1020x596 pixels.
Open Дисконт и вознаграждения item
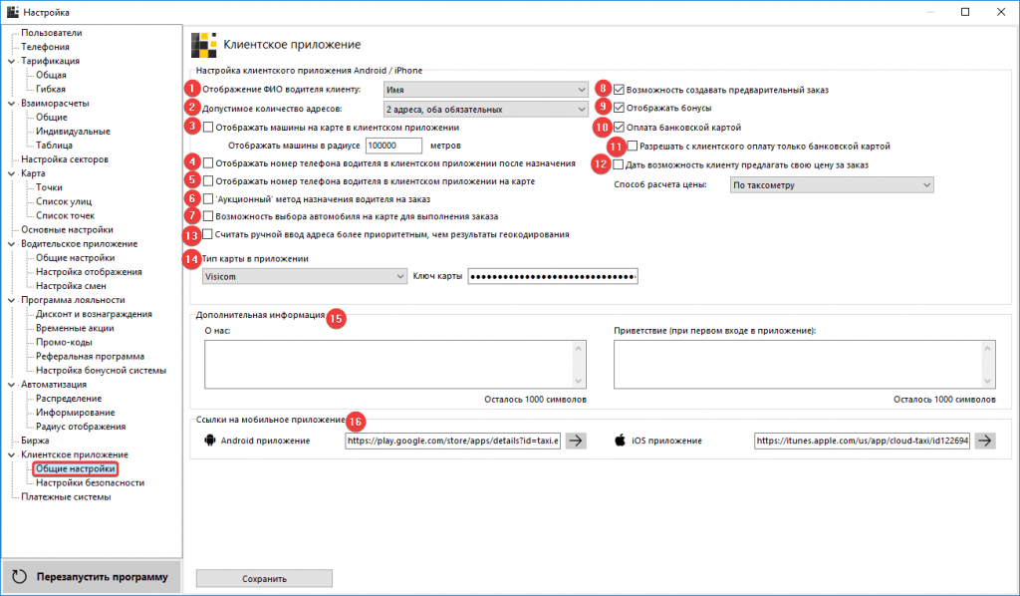tap(94, 314)
